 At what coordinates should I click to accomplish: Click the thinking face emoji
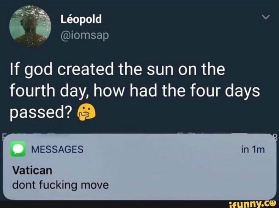click(86, 113)
